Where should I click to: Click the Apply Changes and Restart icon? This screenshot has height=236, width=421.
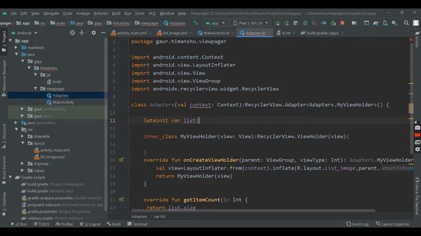tap(287, 24)
